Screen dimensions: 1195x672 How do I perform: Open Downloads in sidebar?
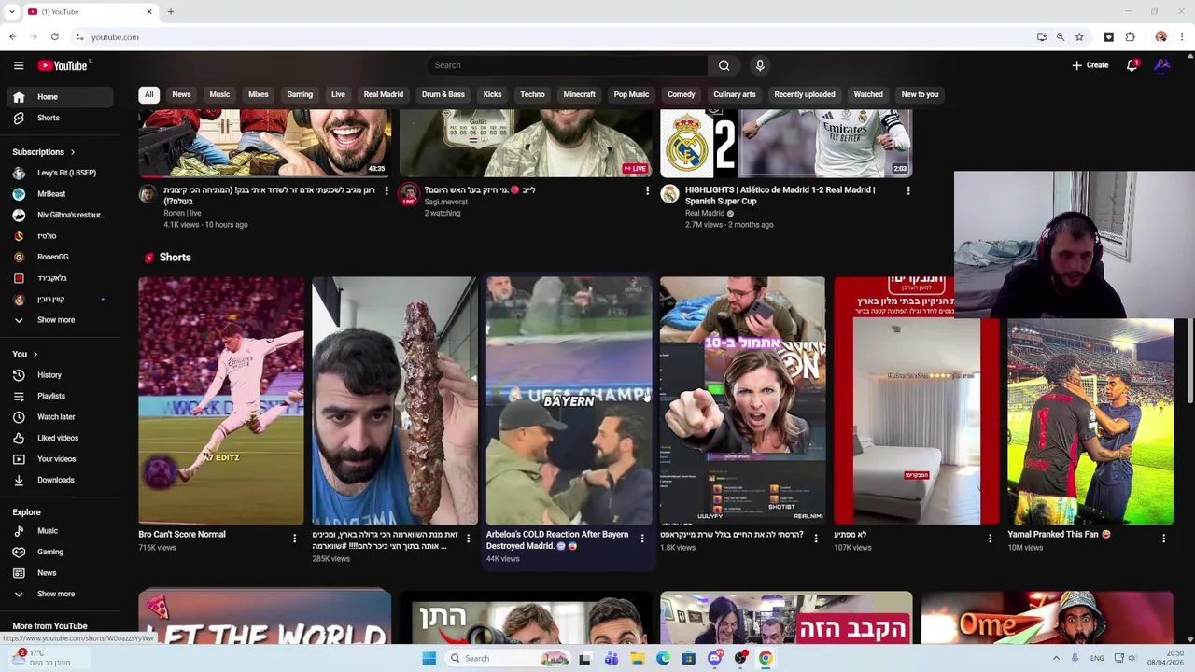[x=58, y=480]
